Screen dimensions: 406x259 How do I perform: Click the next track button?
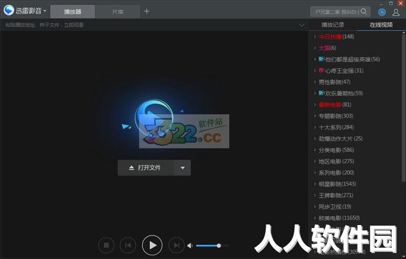(x=176, y=245)
